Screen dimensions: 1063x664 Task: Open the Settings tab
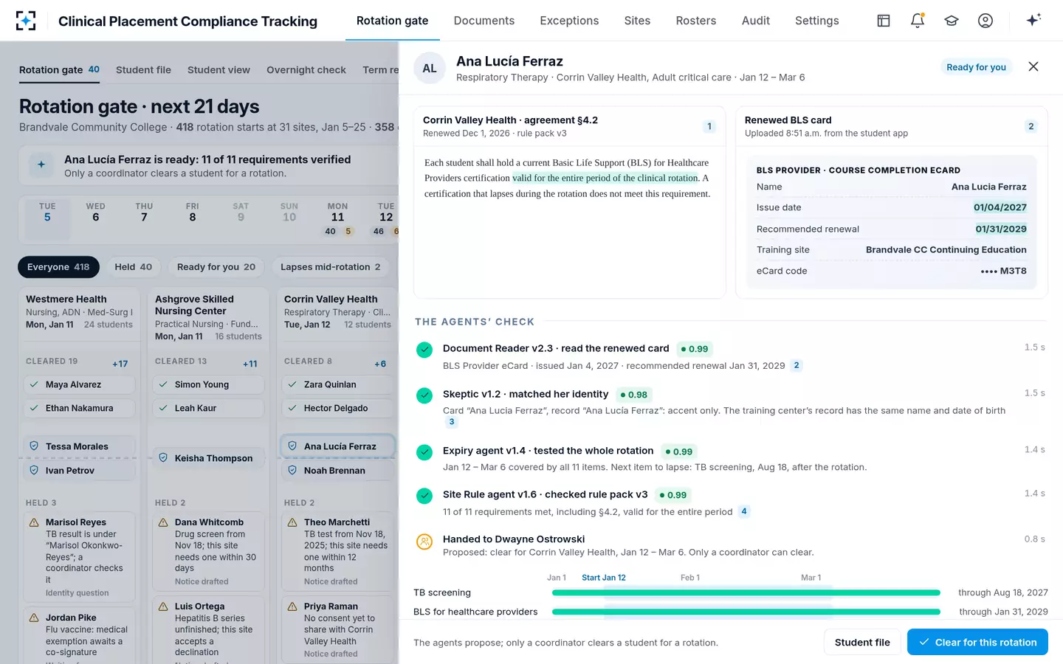tap(817, 21)
